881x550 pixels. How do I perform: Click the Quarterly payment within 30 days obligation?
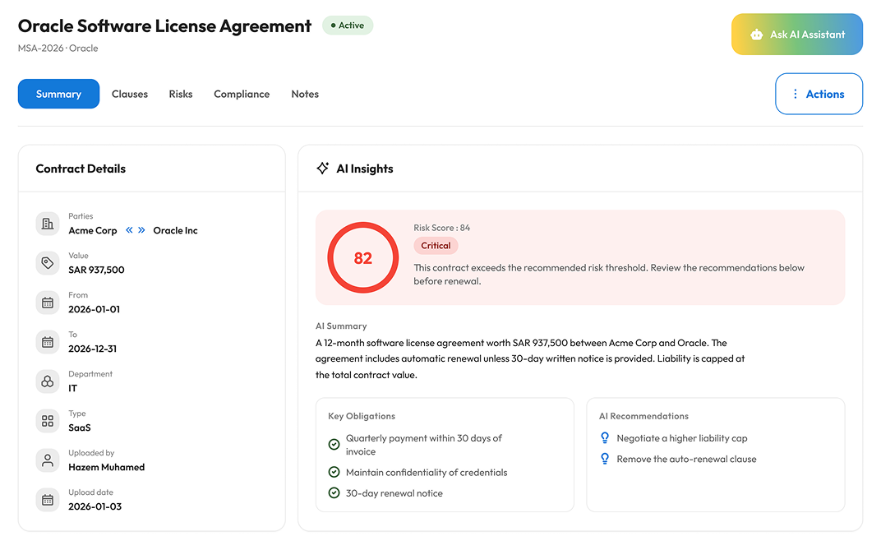coord(423,445)
